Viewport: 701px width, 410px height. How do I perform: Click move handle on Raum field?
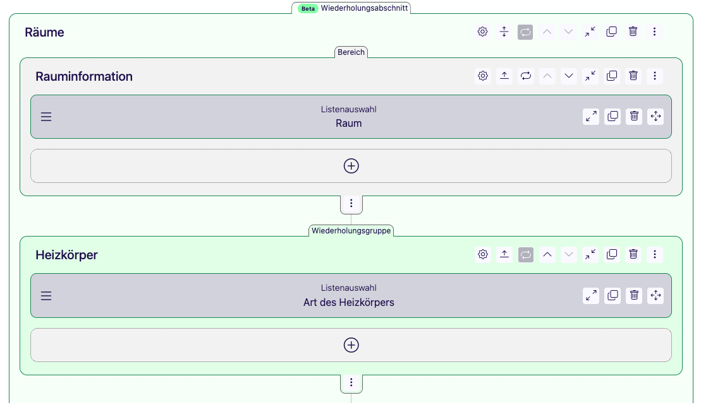[x=655, y=117]
